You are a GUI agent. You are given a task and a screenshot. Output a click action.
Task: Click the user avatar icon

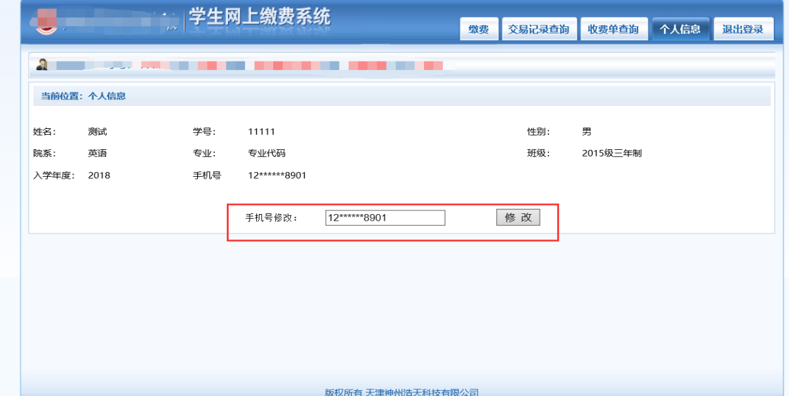coord(43,64)
